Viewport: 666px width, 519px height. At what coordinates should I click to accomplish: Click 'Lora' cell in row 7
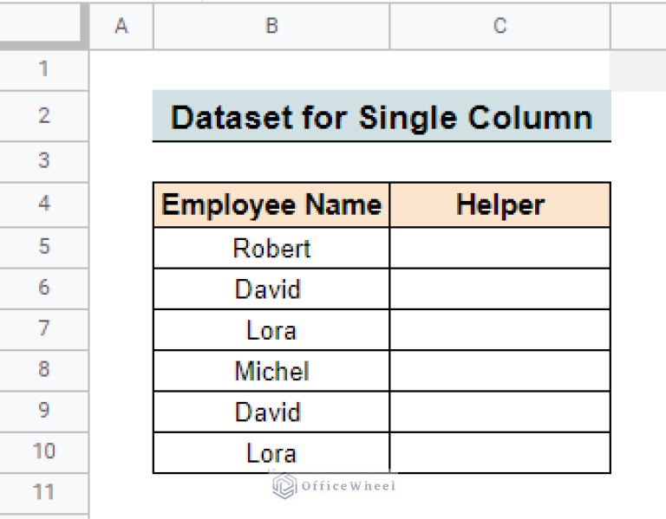pyautogui.click(x=271, y=330)
